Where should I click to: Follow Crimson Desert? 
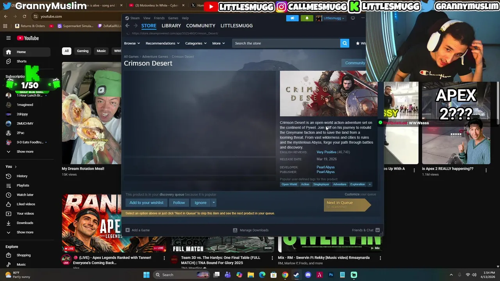click(179, 203)
